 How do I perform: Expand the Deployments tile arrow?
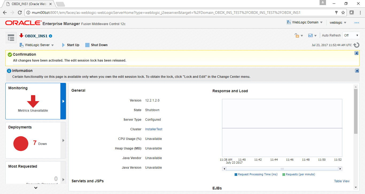coord(63,140)
